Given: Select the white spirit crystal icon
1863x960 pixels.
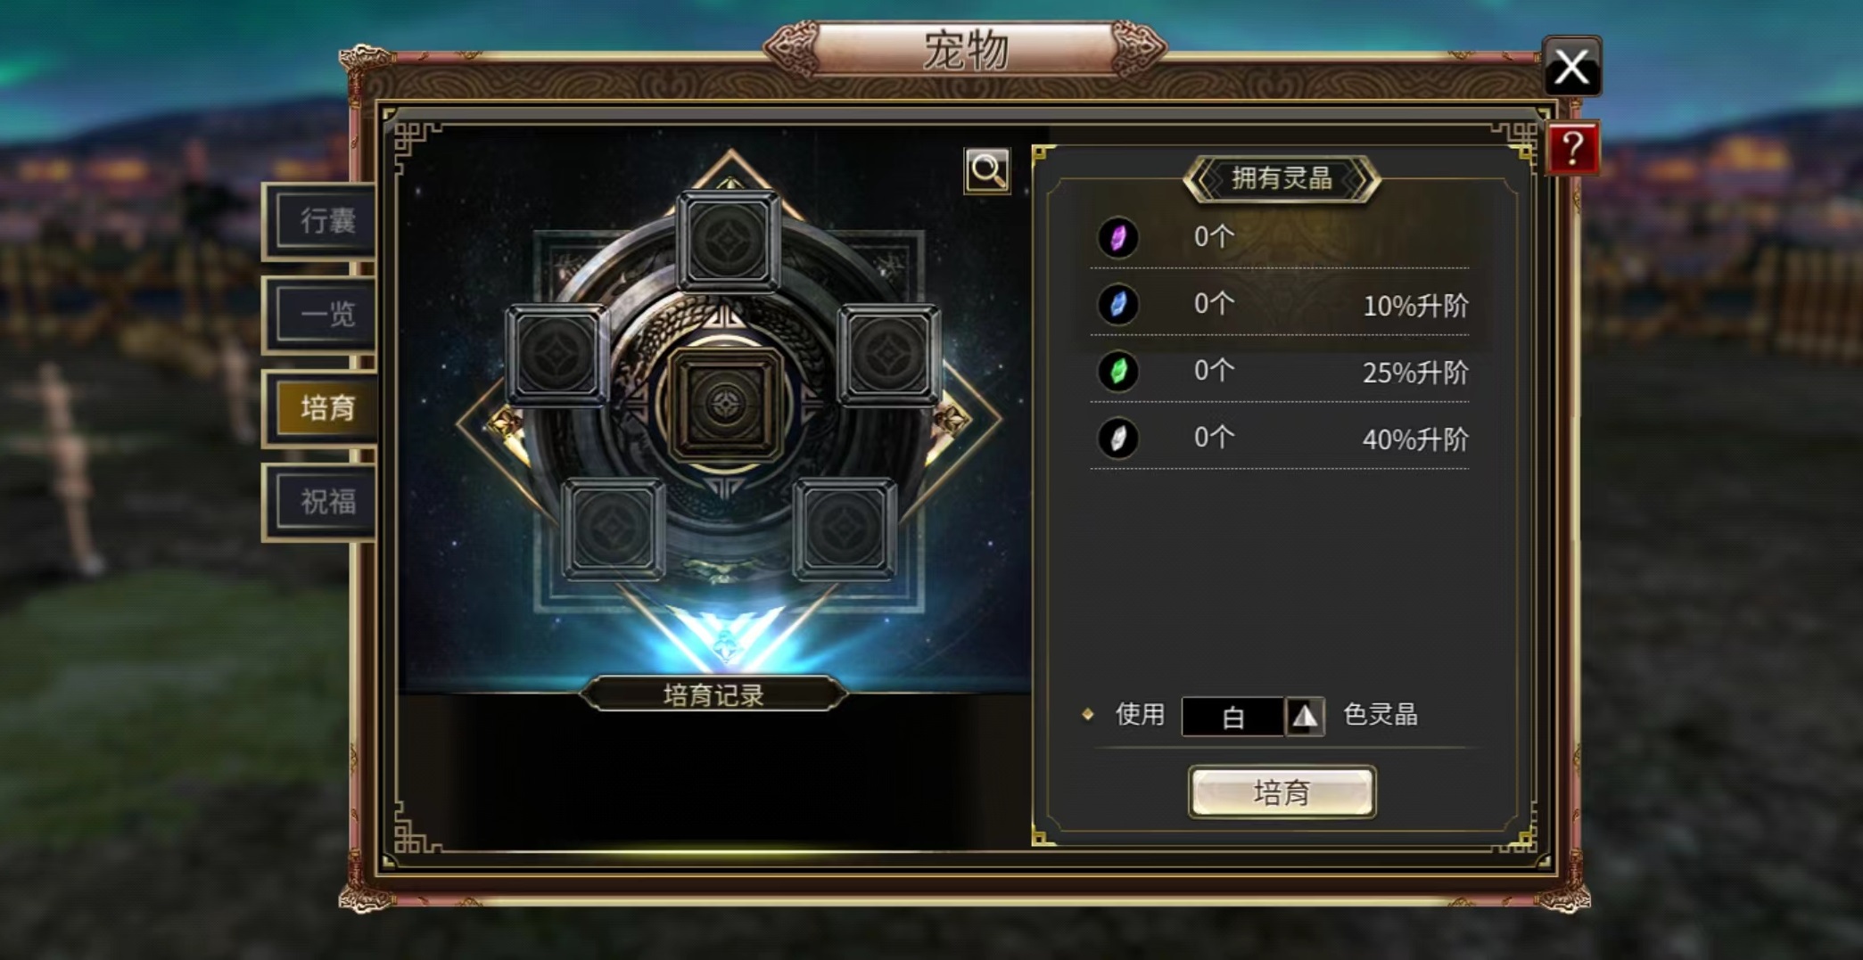Looking at the screenshot, I should 1117,439.
